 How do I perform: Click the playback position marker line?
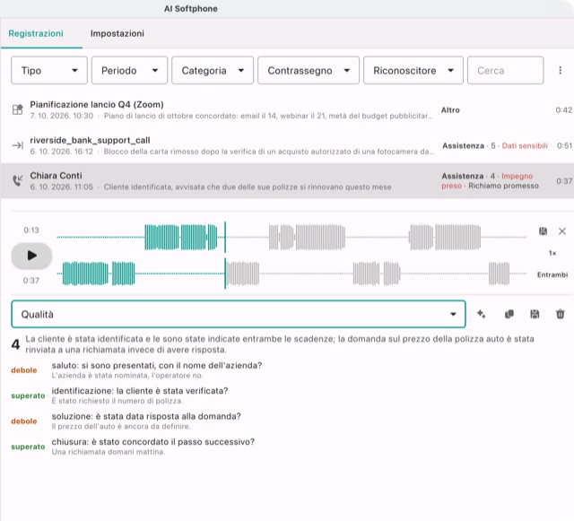click(225, 256)
